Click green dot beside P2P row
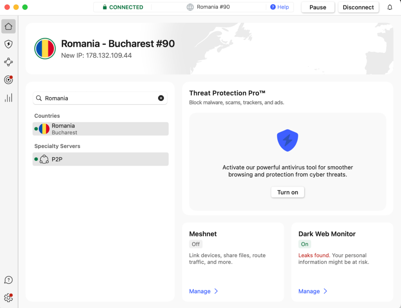Image resolution: width=401 pixels, height=308 pixels. [x=36, y=159]
